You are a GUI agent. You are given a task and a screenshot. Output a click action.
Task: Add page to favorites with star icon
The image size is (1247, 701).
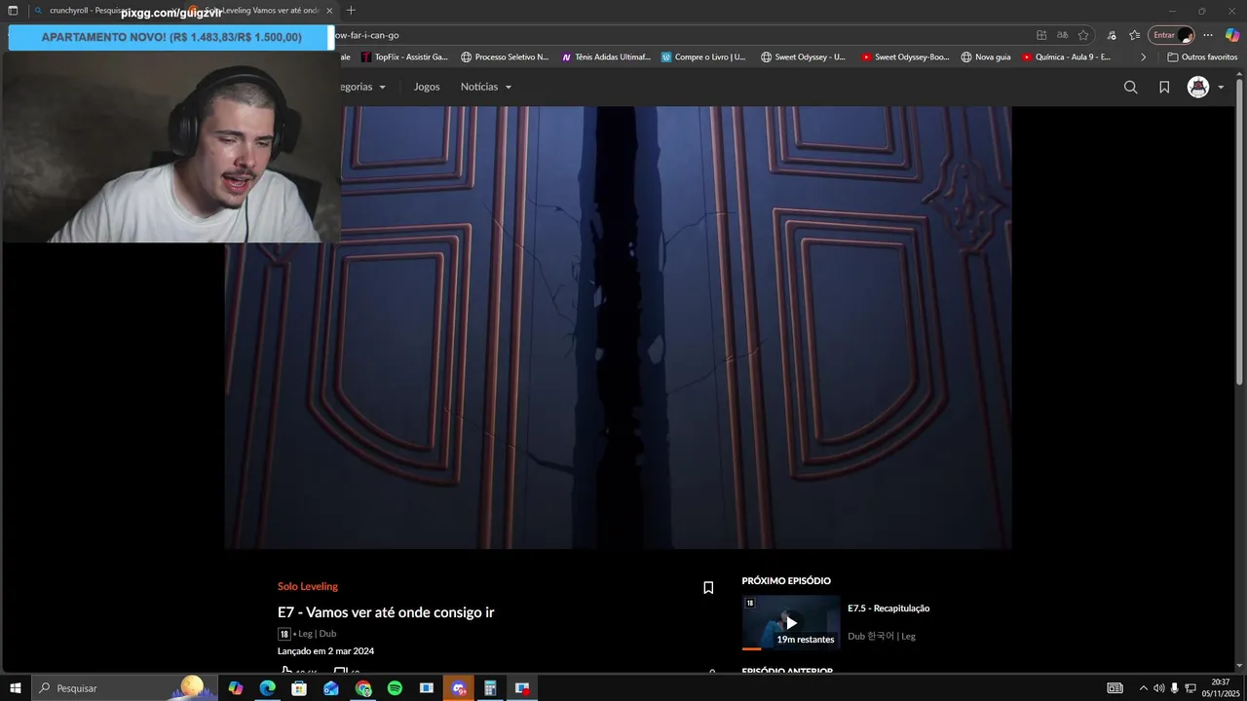(1082, 35)
